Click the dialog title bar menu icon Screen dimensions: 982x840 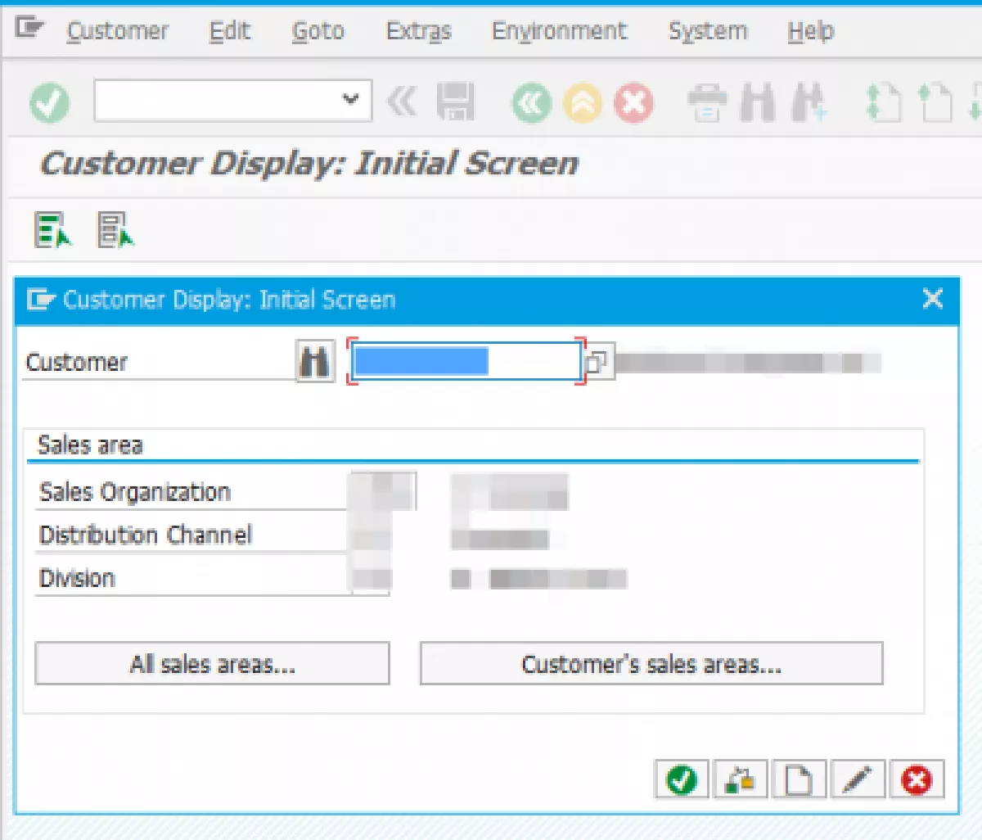tap(40, 300)
